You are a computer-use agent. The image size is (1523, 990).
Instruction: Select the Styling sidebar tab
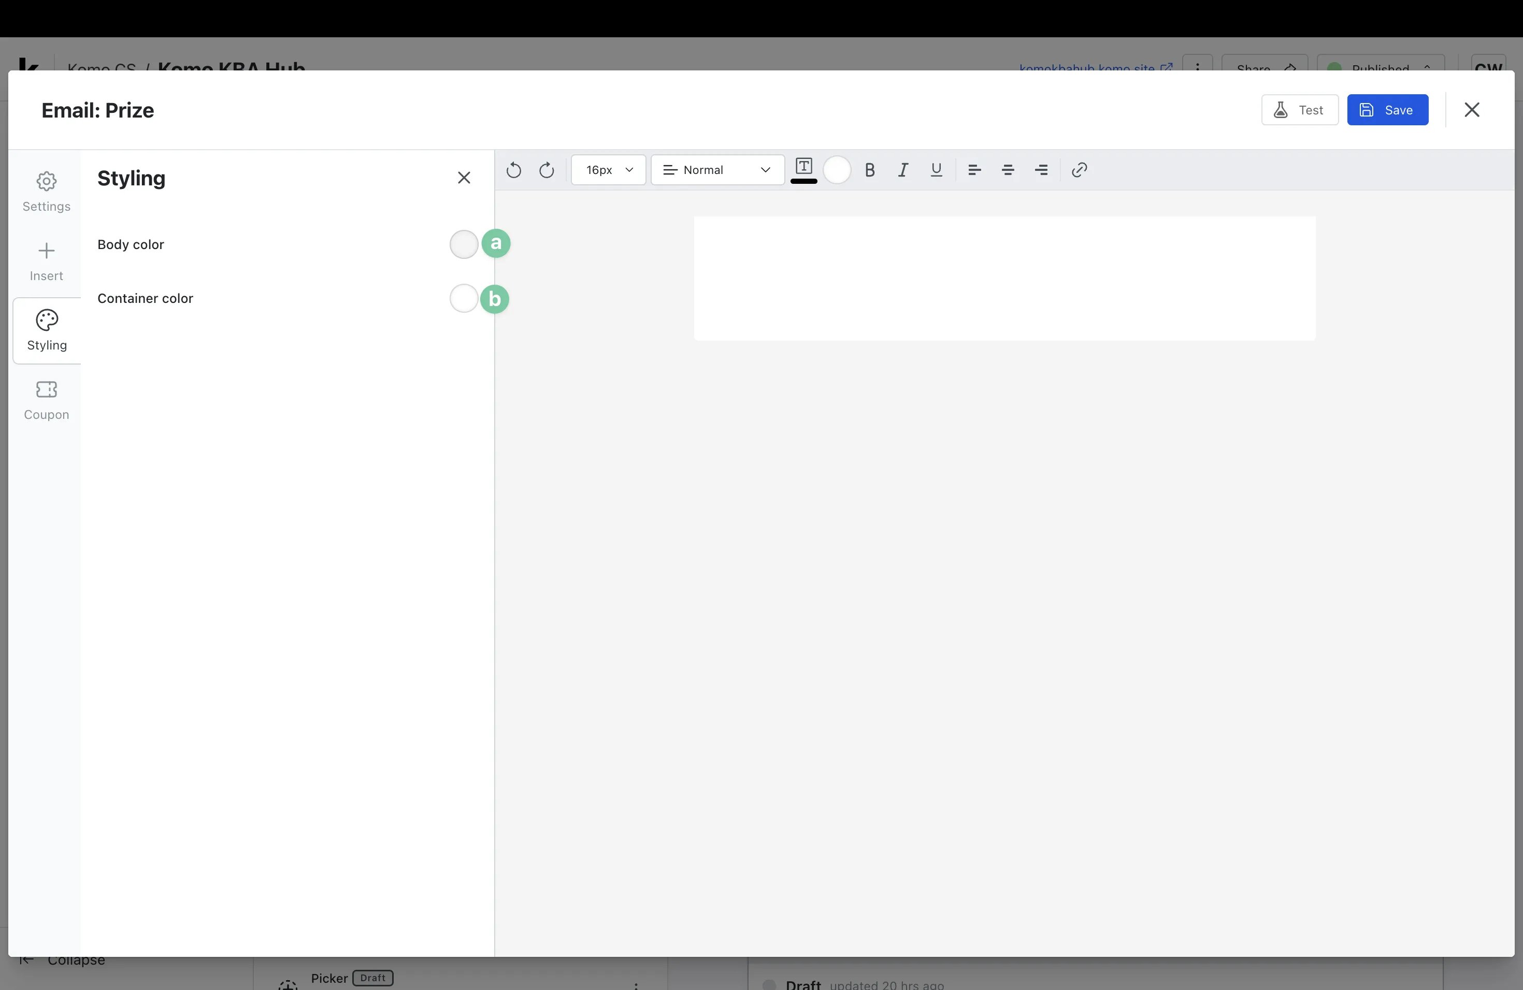47,331
